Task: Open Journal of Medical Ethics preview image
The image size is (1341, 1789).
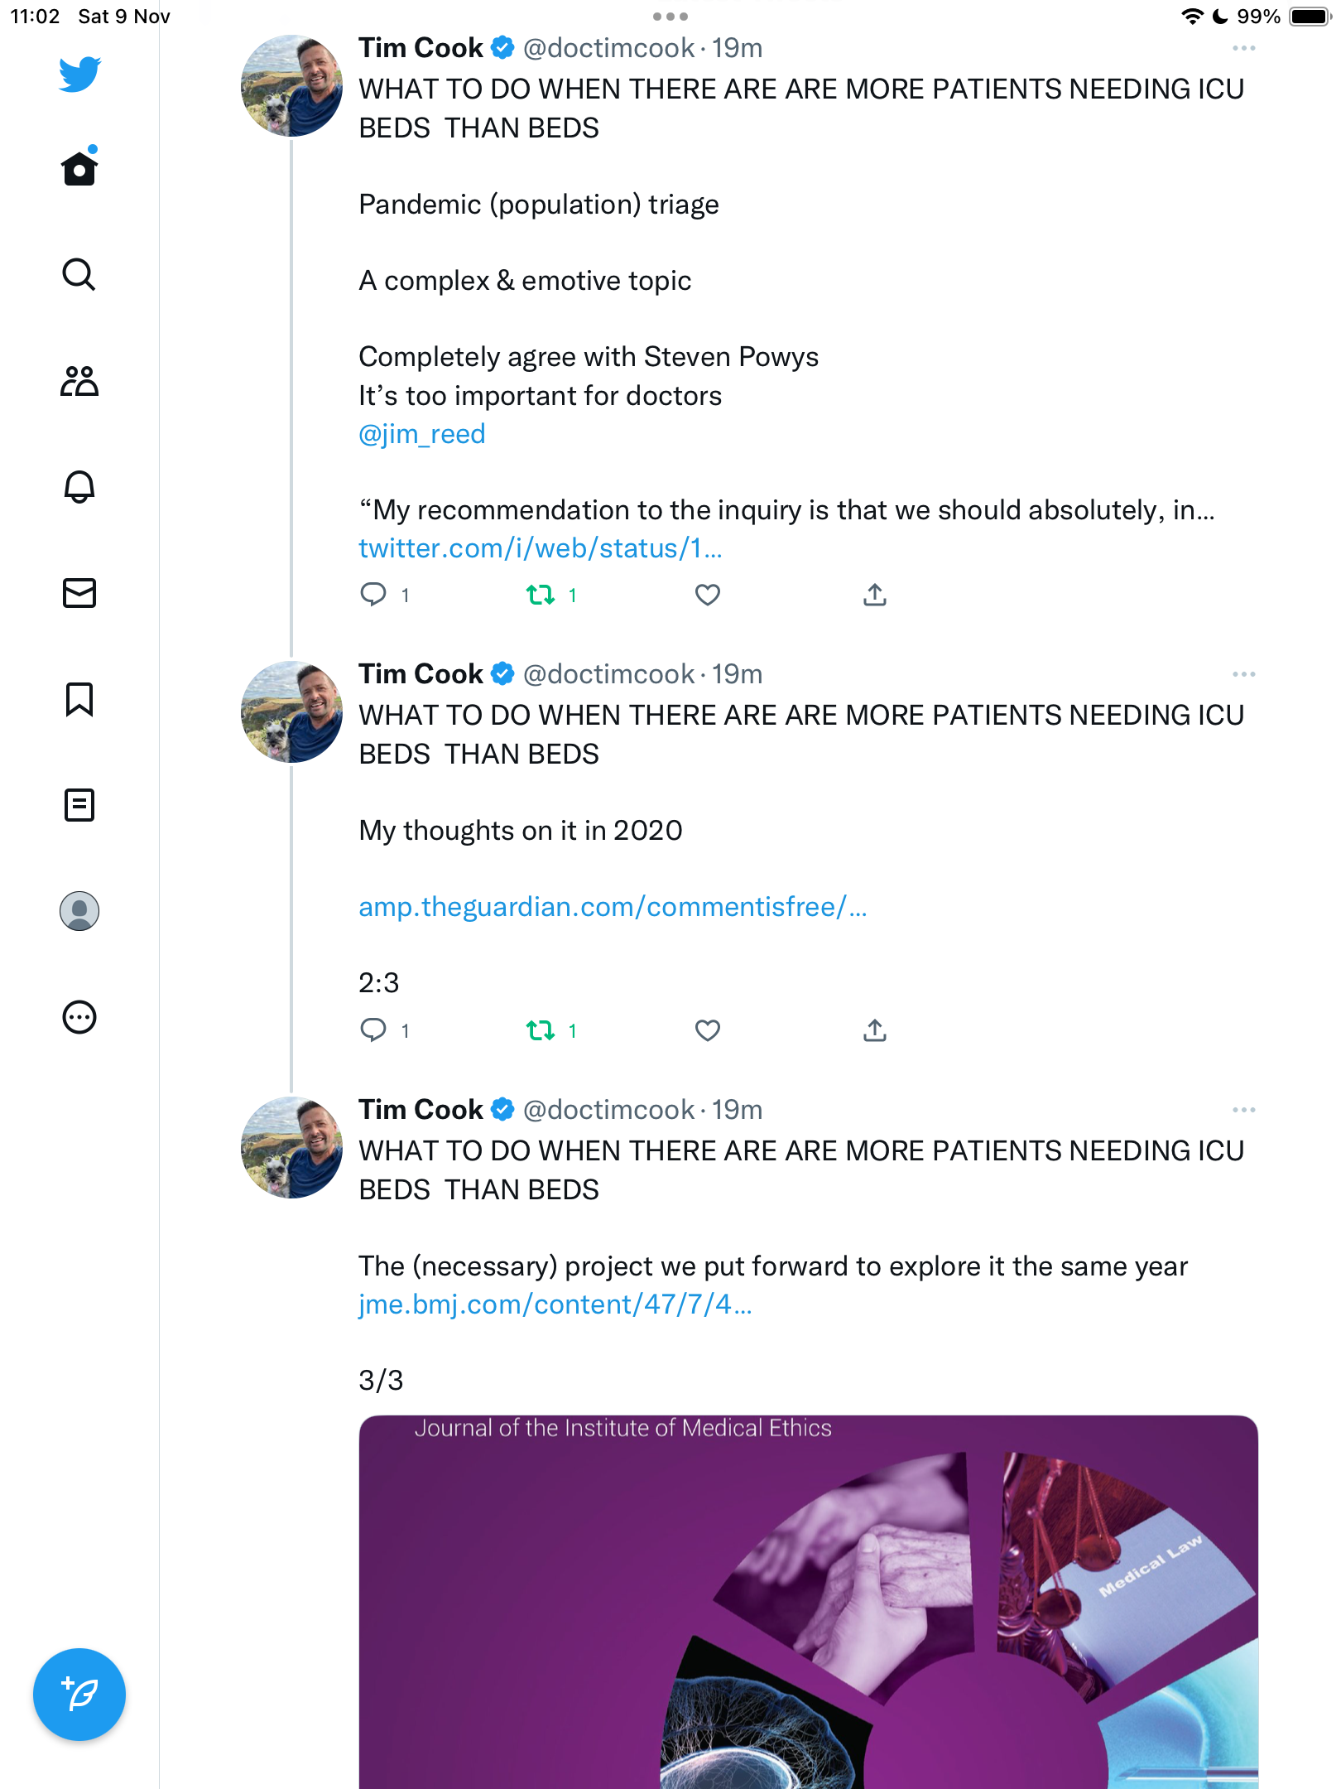Action: 808,1602
